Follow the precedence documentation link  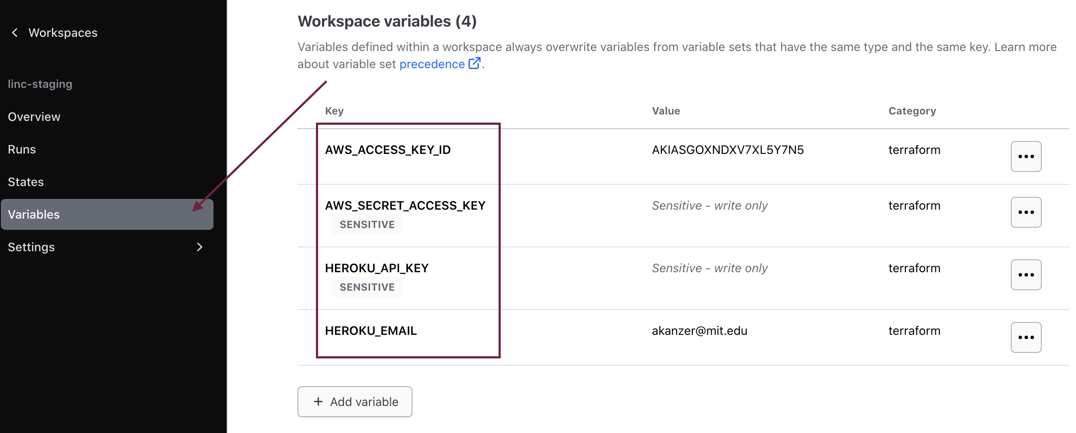point(432,64)
